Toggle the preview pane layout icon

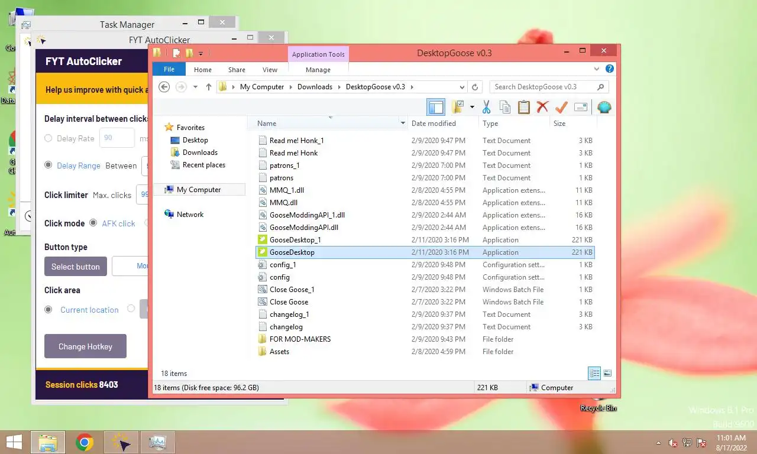click(436, 107)
